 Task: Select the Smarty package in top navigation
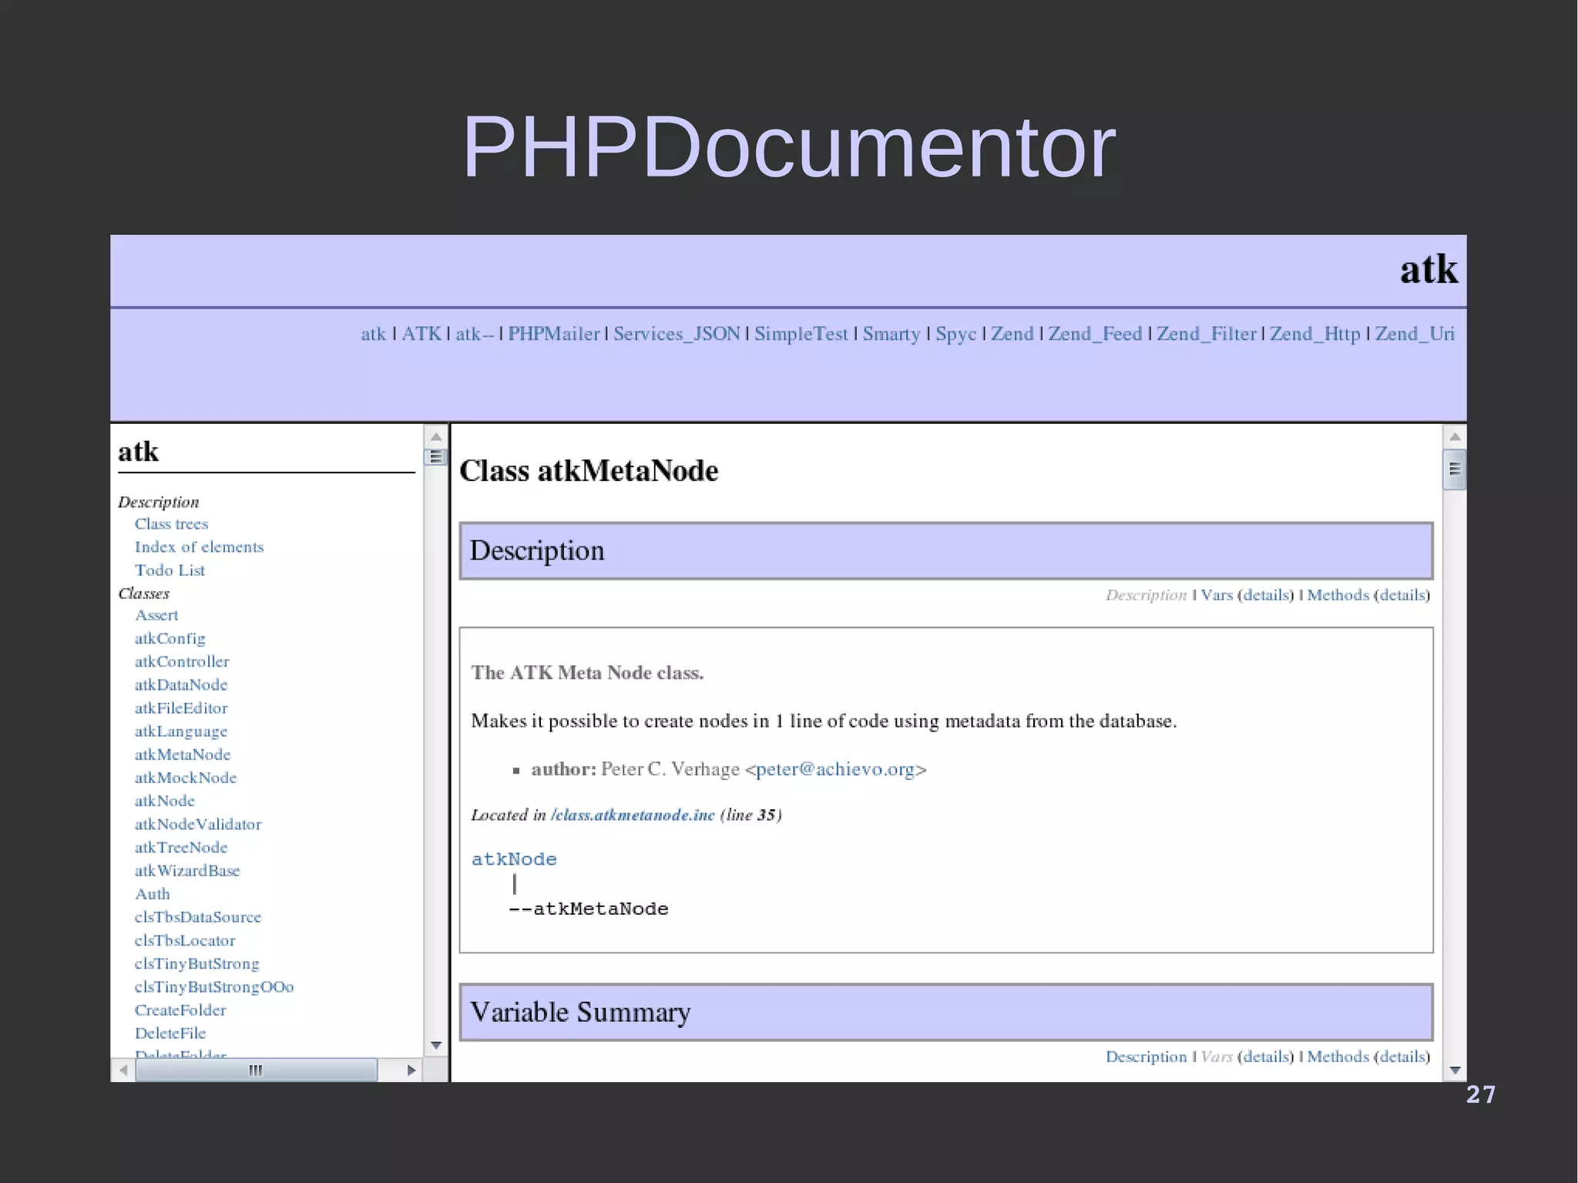click(x=891, y=334)
